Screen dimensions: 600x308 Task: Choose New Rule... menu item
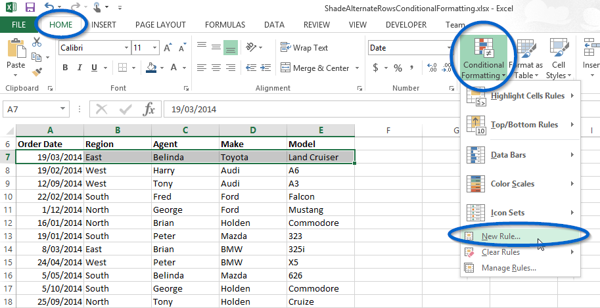(520, 236)
